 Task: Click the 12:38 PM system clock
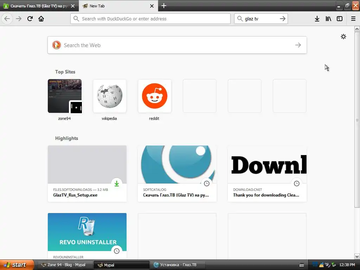(347, 265)
